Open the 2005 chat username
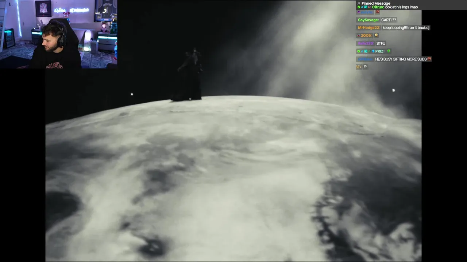467x262 pixels. (366, 36)
